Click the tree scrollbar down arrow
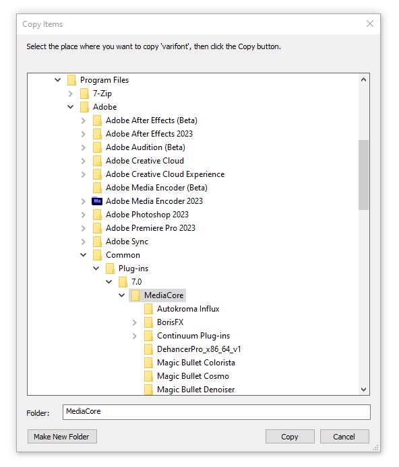Viewport: 399px width, 467px height. click(x=363, y=389)
